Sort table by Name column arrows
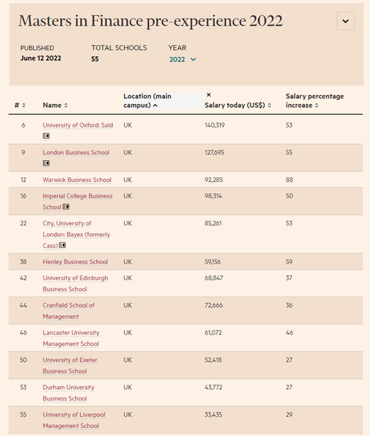Screen dimensions: 370x436 (66, 105)
